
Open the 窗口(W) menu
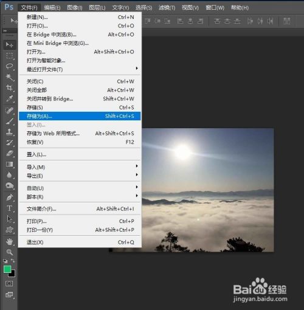pos(215,8)
